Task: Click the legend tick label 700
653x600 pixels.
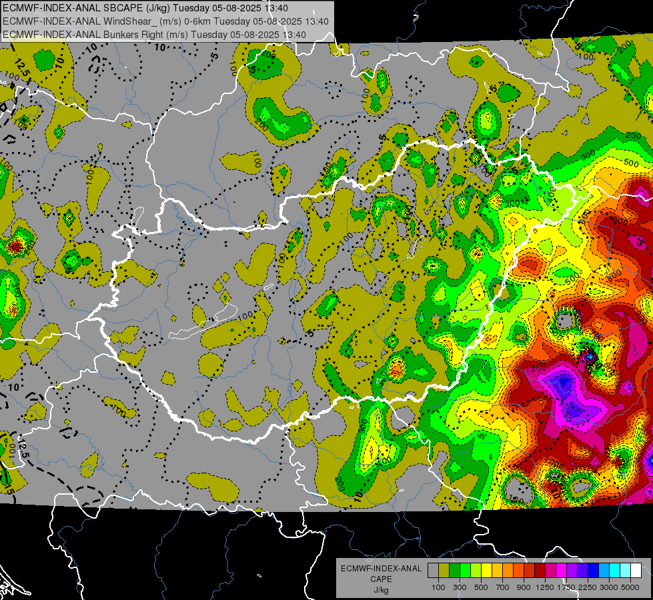Action: point(503,587)
